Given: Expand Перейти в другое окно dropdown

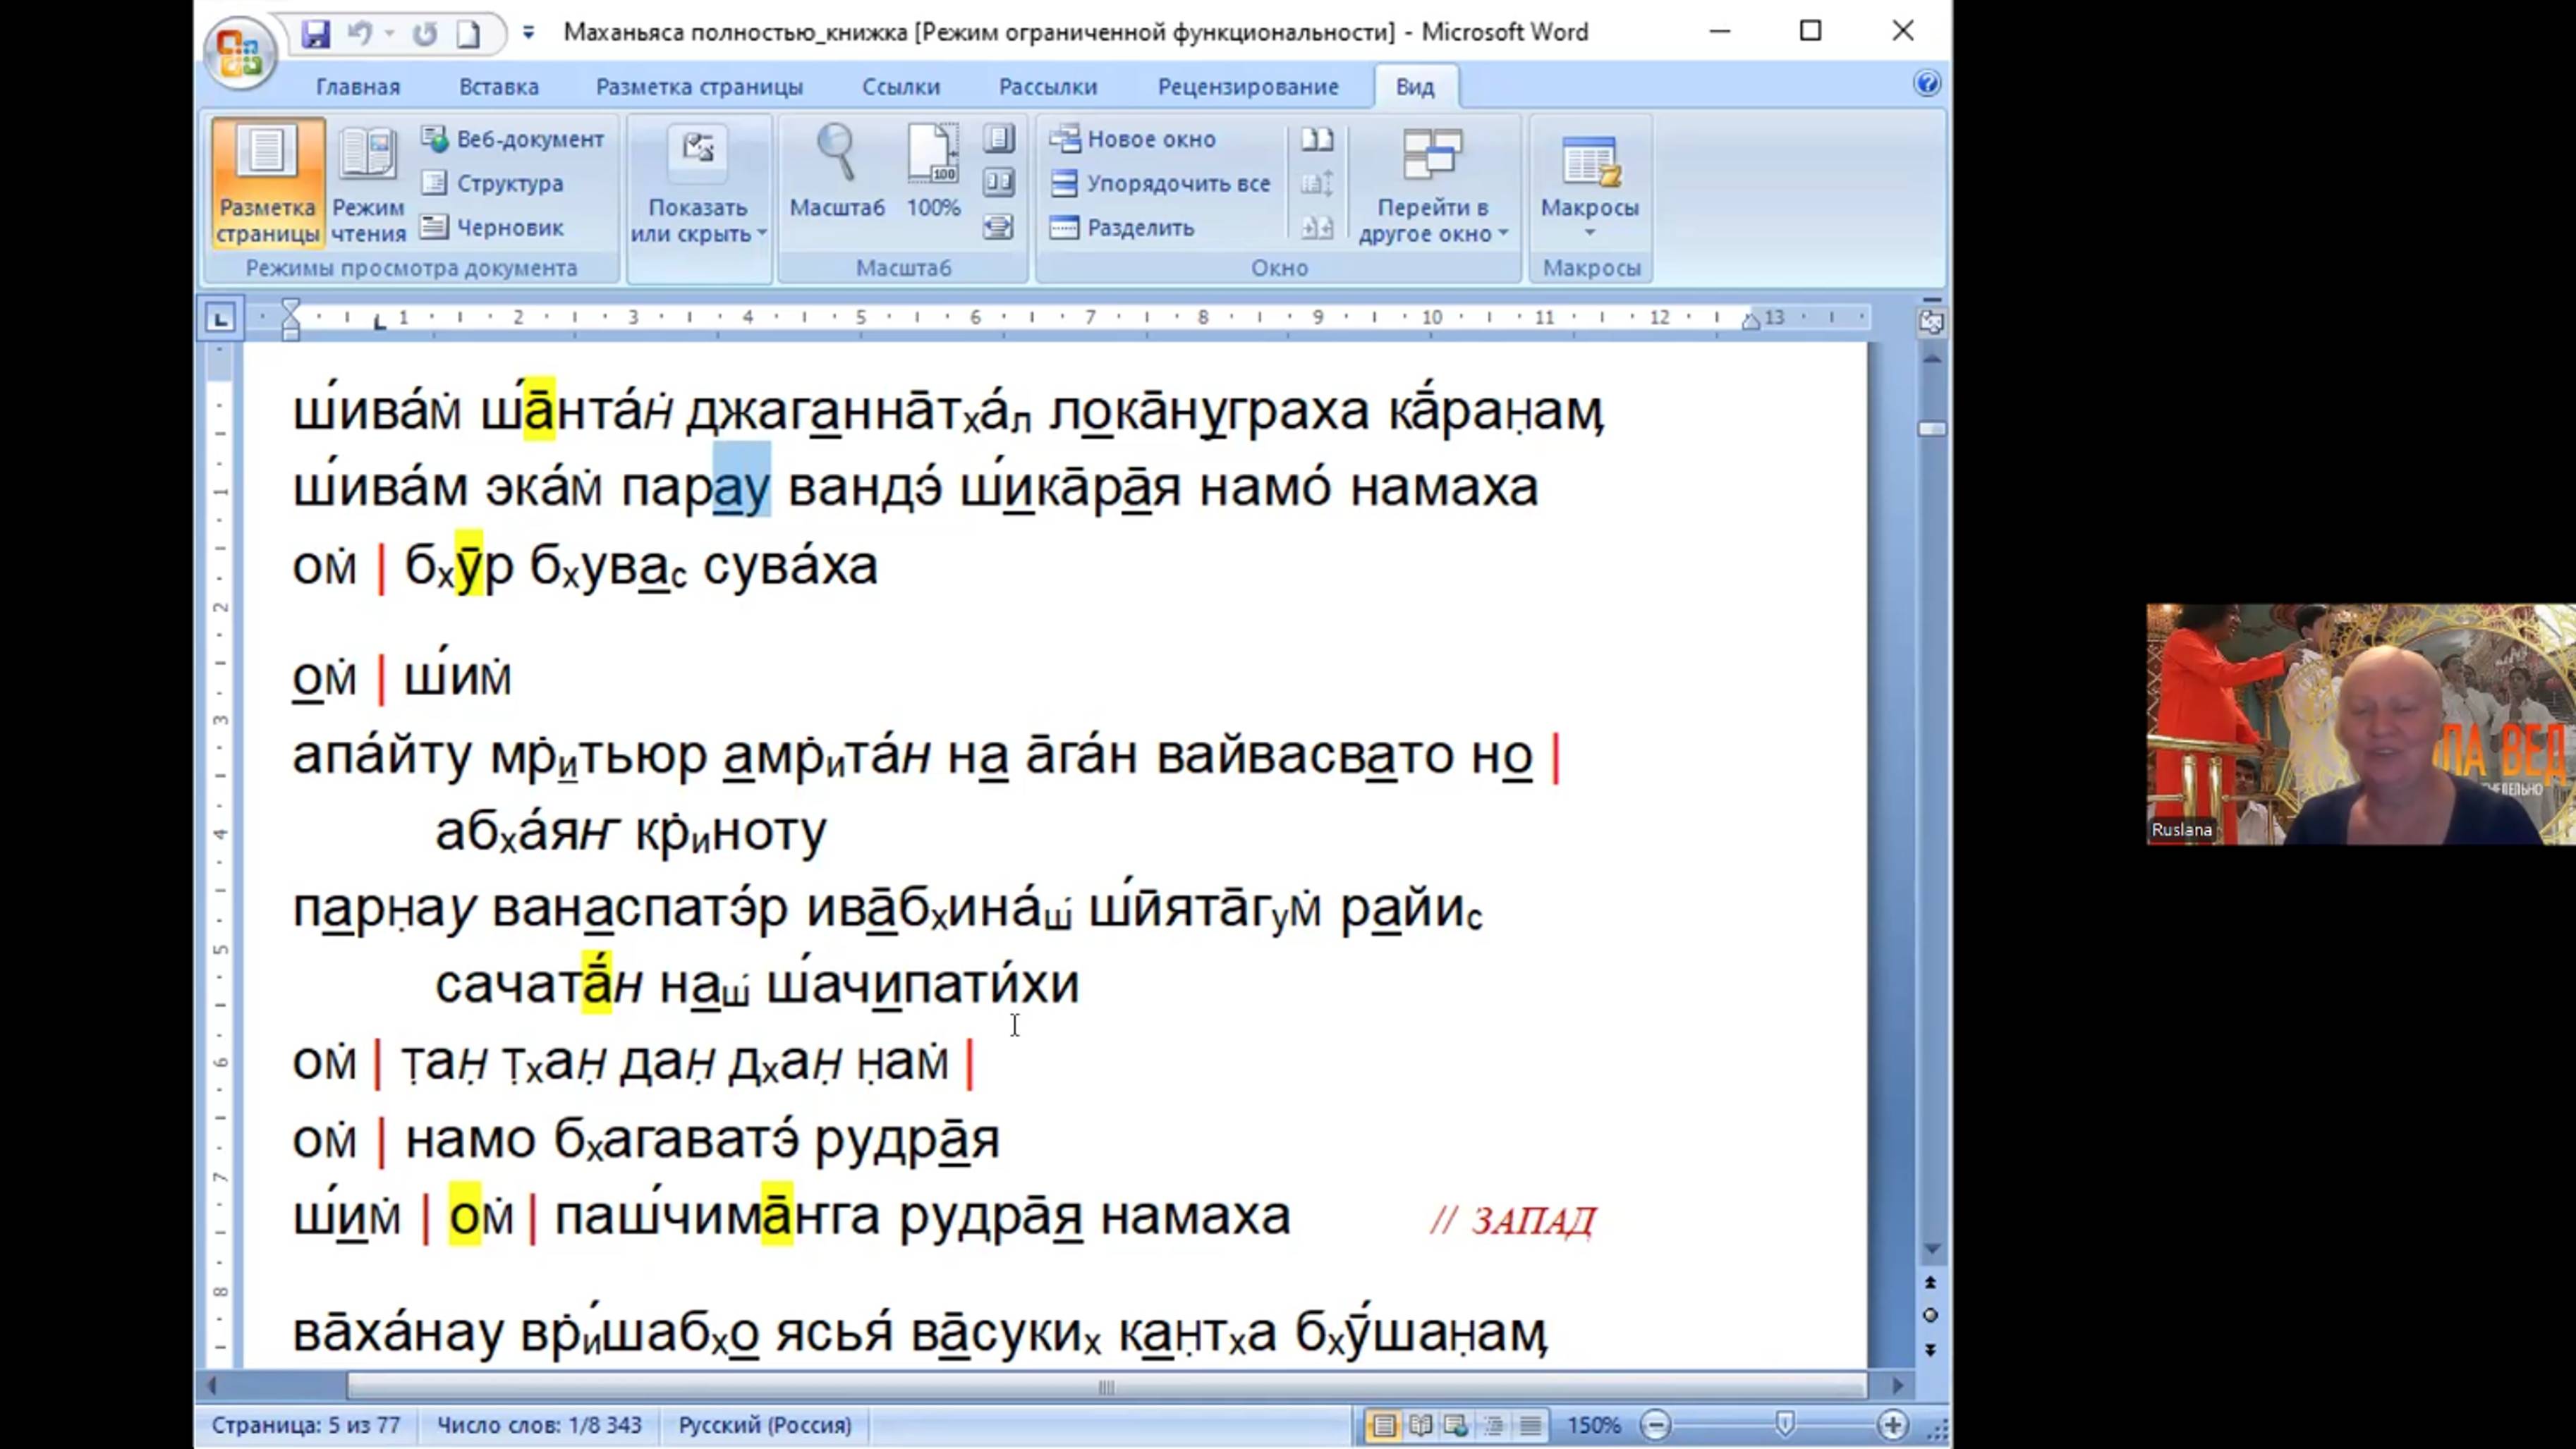Looking at the screenshot, I should [x=1432, y=220].
